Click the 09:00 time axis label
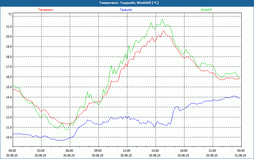This screenshot has width=254, height=159. coord(98,151)
